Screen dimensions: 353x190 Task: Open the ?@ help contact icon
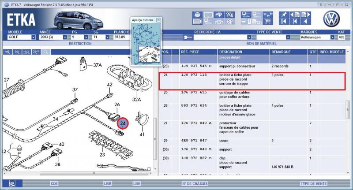(x=230, y=15)
